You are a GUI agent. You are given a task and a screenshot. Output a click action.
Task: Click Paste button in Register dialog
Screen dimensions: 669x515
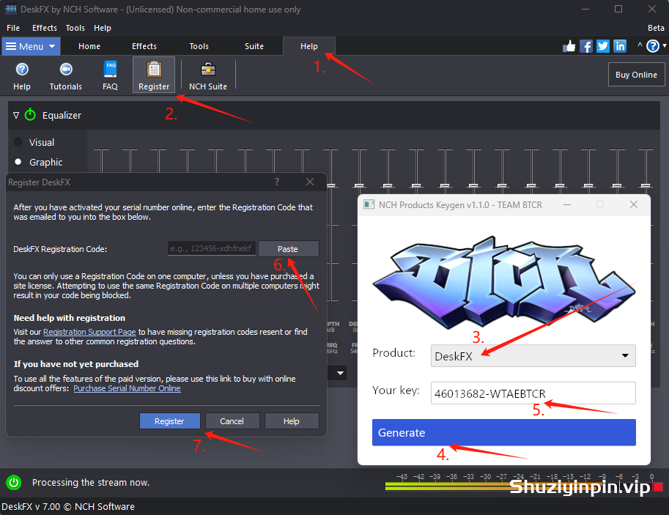[x=288, y=249]
